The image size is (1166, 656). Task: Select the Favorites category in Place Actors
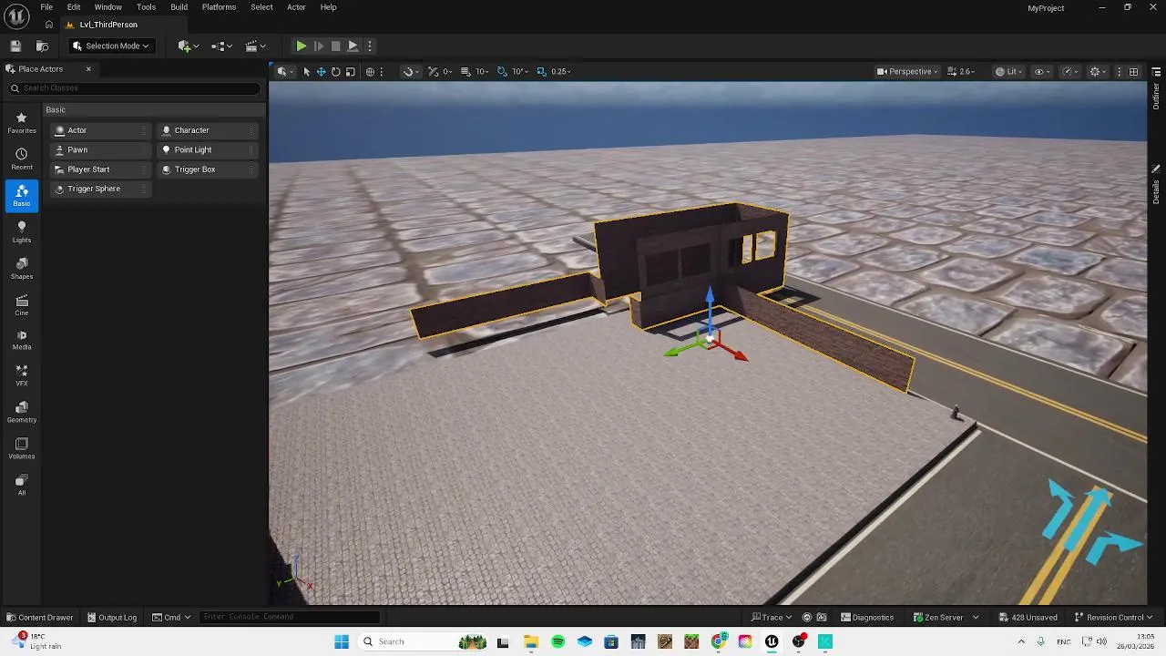(22, 123)
